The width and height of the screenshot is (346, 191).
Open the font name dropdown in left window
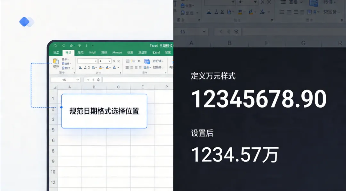[x=95, y=61]
